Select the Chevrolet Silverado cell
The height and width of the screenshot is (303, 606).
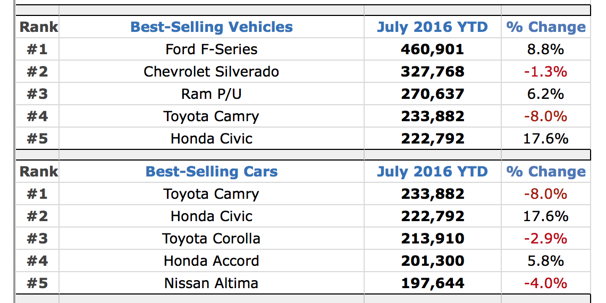[x=212, y=72]
